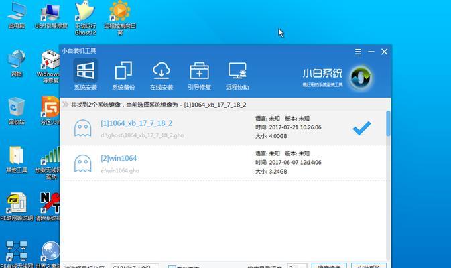Image resolution: width=451 pixels, height=268 pixels.
Task: Click the ghost icon beside [1]1064_xb_17_7_18_2
Action: (x=83, y=128)
